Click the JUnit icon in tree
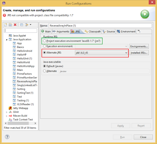This screenshot has height=144, width=157. 10,112
